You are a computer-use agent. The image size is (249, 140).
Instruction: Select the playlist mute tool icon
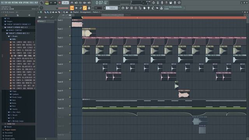tap(53, 12)
